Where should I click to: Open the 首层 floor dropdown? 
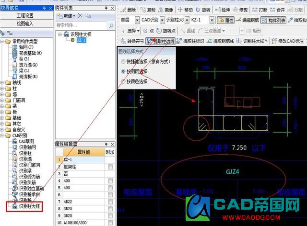[137, 20]
